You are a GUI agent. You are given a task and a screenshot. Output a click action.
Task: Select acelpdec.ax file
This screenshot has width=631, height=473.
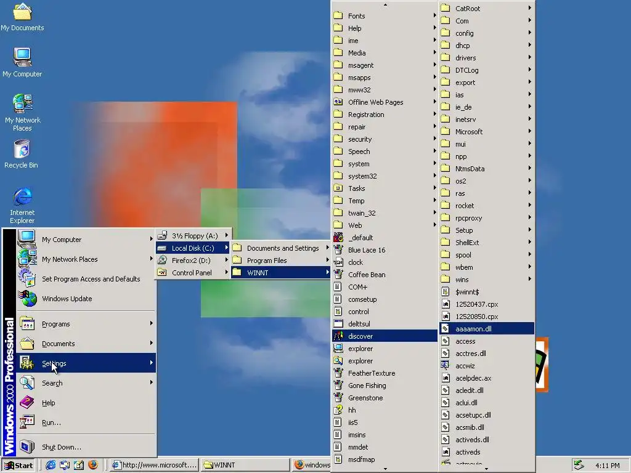(x=487, y=378)
